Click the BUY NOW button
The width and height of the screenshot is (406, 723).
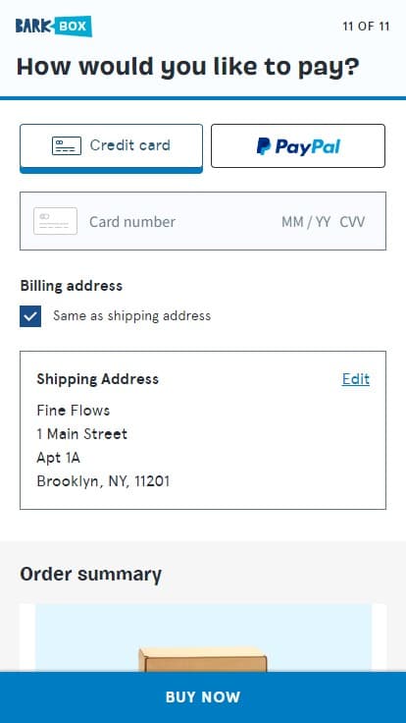coord(203,697)
